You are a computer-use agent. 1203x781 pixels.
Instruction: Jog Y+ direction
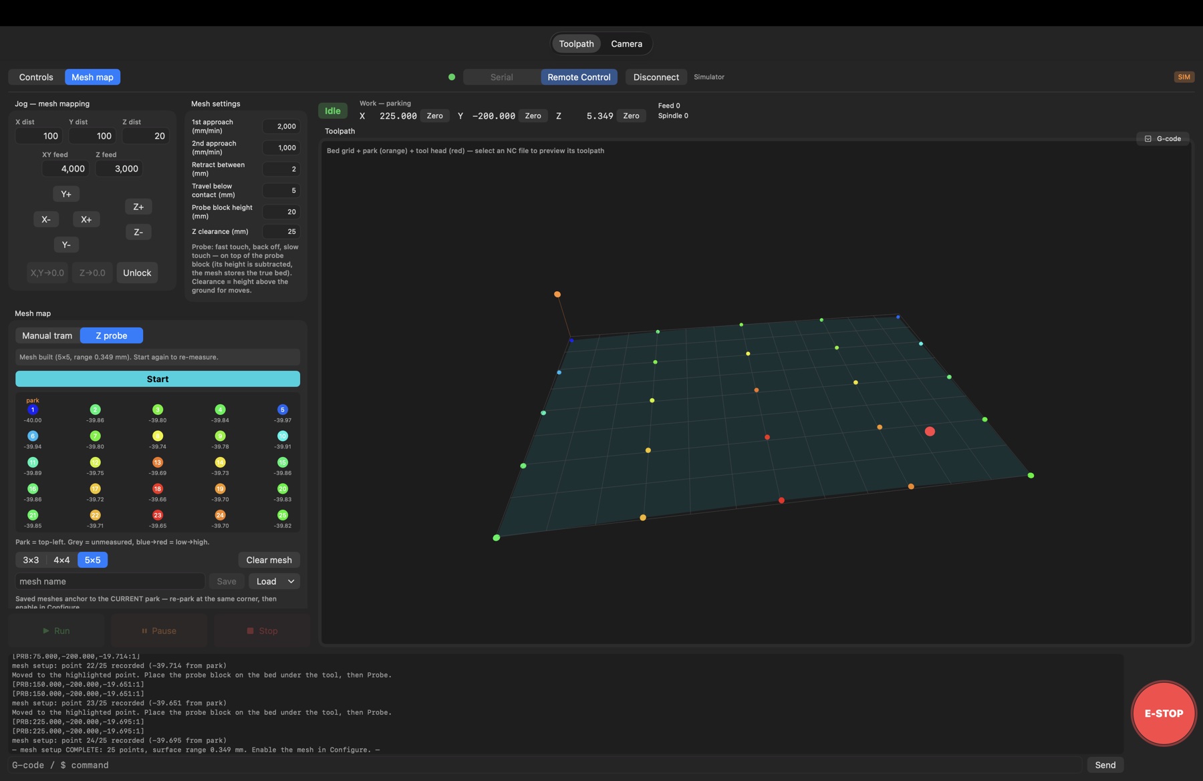66,194
